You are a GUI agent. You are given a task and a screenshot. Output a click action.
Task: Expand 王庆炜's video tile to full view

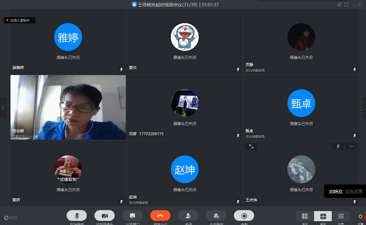click(251, 146)
